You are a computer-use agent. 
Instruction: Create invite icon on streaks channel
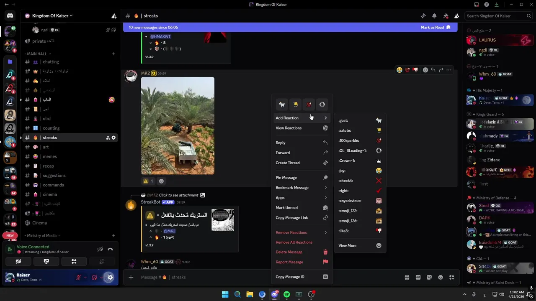(108, 138)
